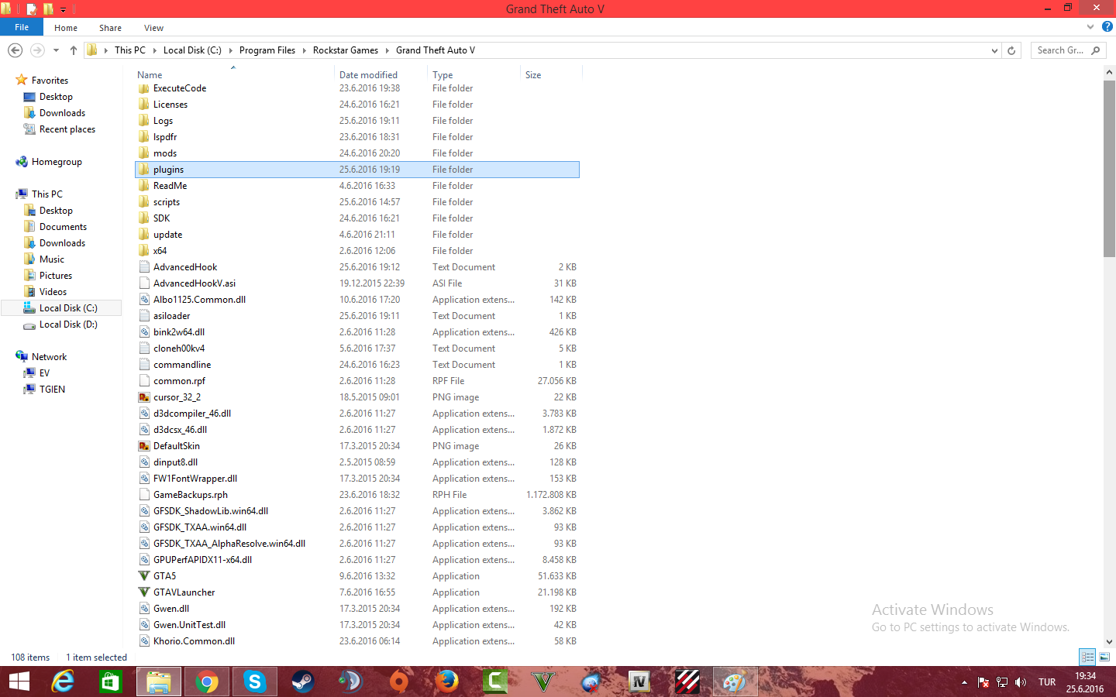The image size is (1116, 697).
Task: Open the address bar history dropdown
Action: (994, 50)
